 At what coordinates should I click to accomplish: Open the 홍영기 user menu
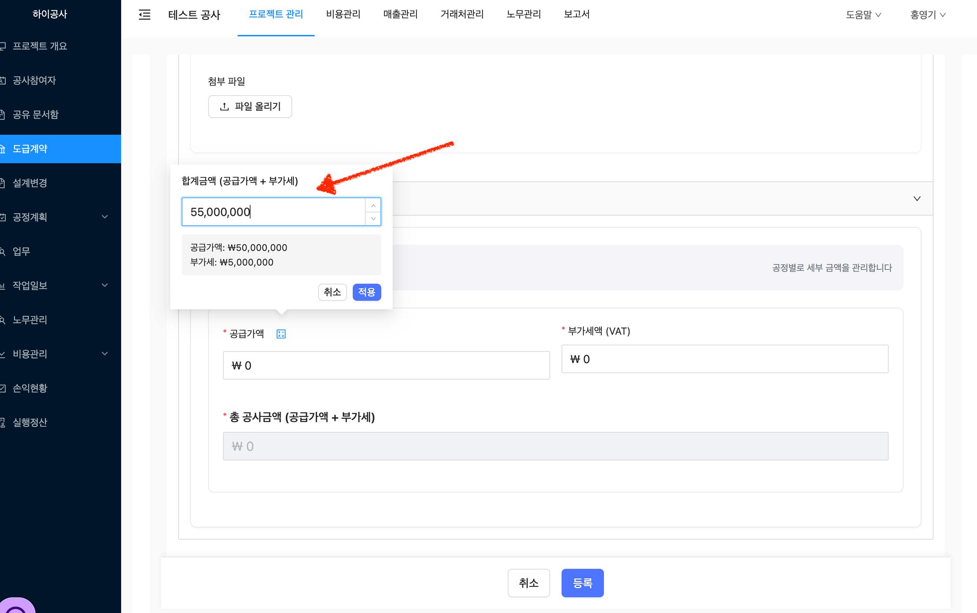pos(927,15)
